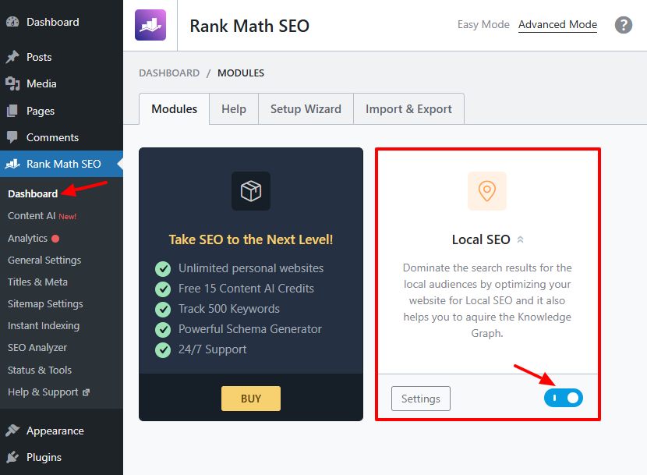Screen dimensions: 647x475
Task: Select the Modules tab
Action: click(x=174, y=109)
